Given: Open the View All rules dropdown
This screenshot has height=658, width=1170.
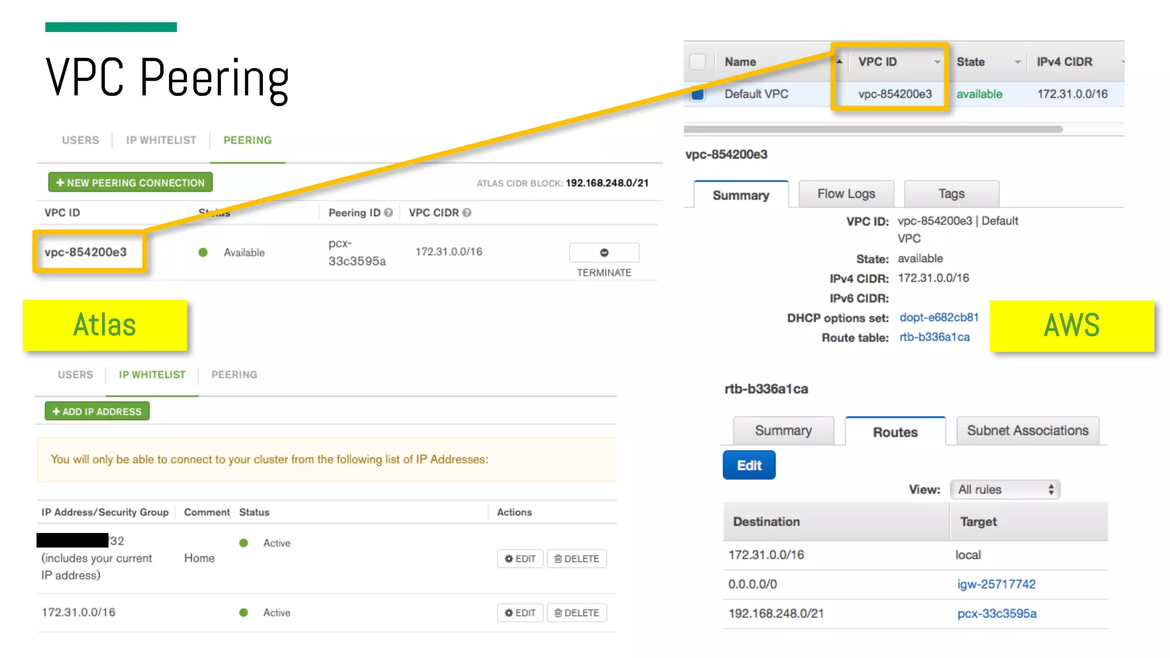Looking at the screenshot, I should pos(1005,490).
